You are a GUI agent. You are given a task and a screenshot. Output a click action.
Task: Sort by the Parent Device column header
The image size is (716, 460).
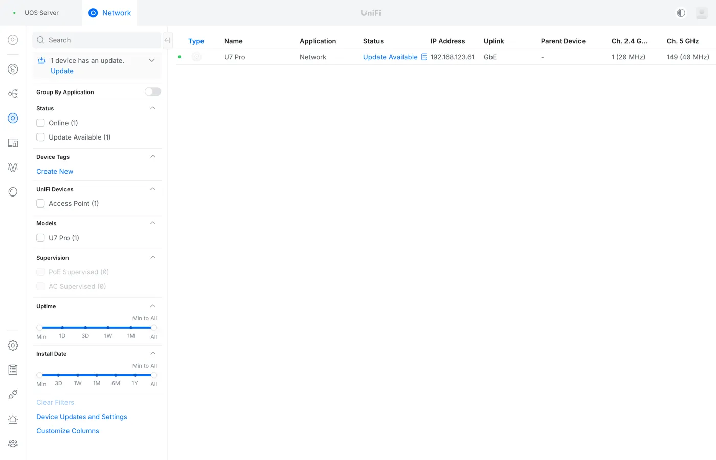(563, 41)
